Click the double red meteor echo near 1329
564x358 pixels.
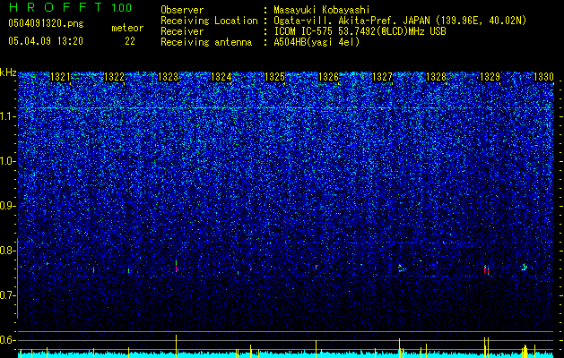486,269
